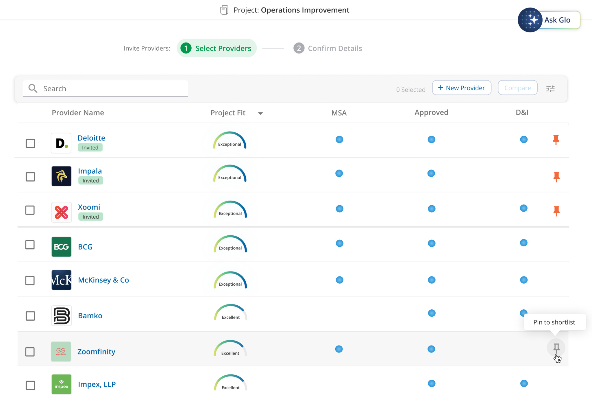
Task: Unpin Deloitte from the shortlist
Action: point(556,140)
